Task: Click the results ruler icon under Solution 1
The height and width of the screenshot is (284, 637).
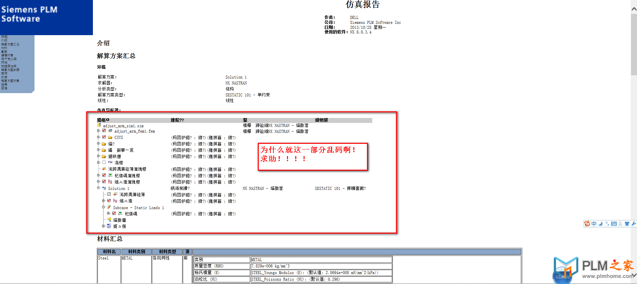Action: (x=109, y=220)
